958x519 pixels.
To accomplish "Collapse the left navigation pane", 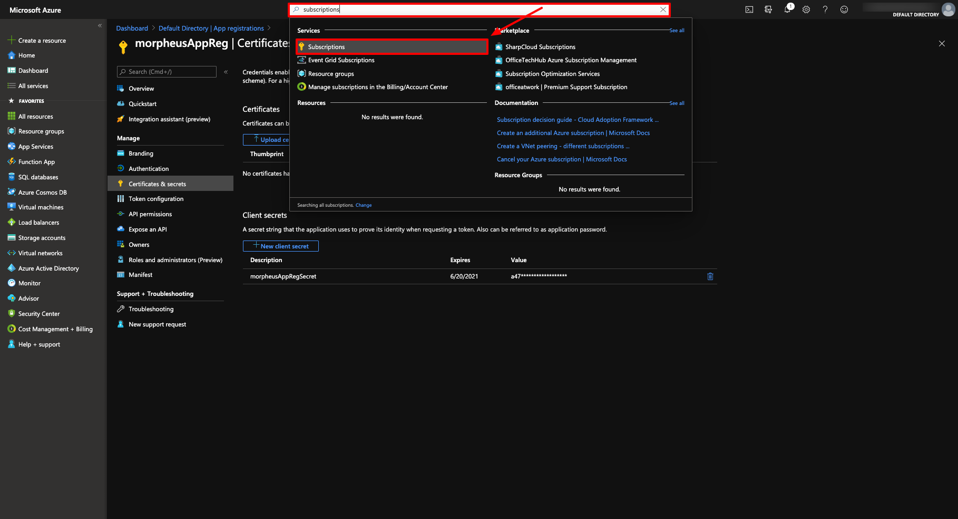I will 100,25.
